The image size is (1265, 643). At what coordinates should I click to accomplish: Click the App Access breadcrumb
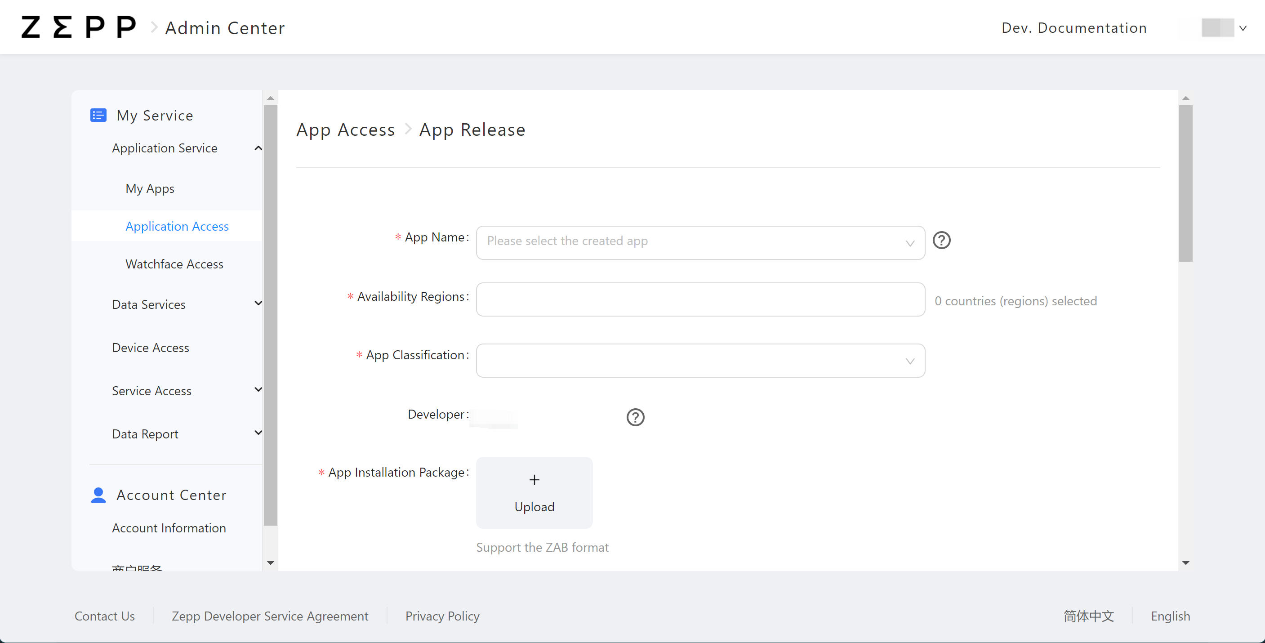point(345,129)
